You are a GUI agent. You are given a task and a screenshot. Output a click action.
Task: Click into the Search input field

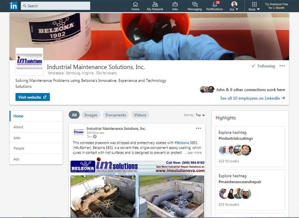[x=56, y=6]
